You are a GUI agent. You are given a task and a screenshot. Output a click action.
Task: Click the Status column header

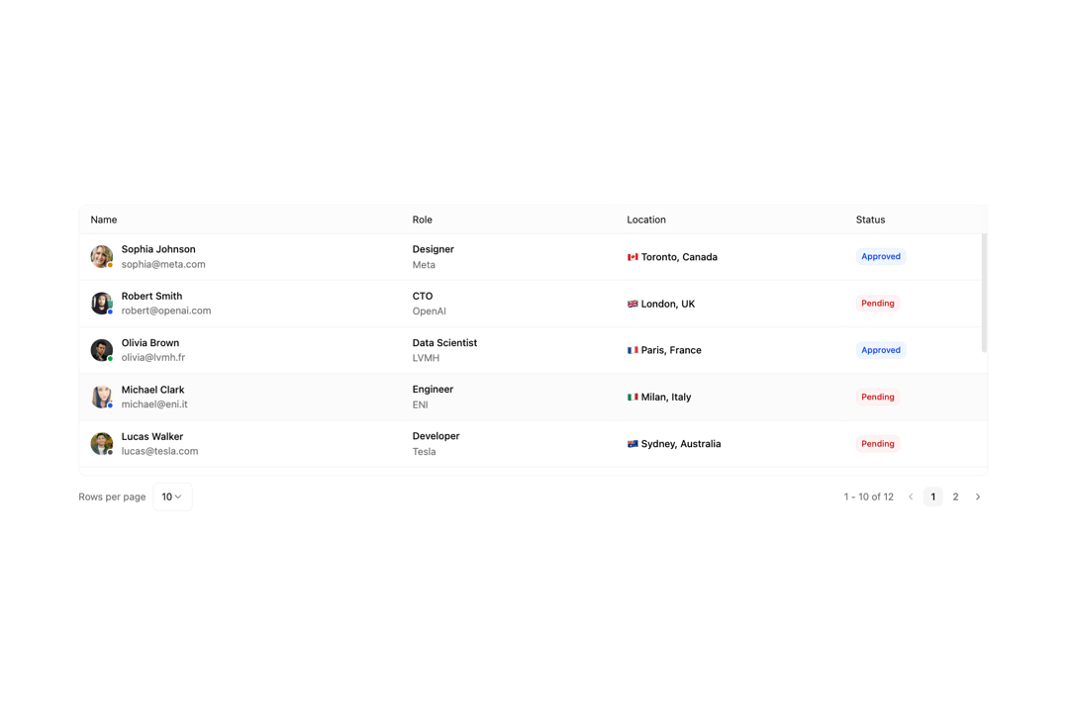click(x=871, y=220)
